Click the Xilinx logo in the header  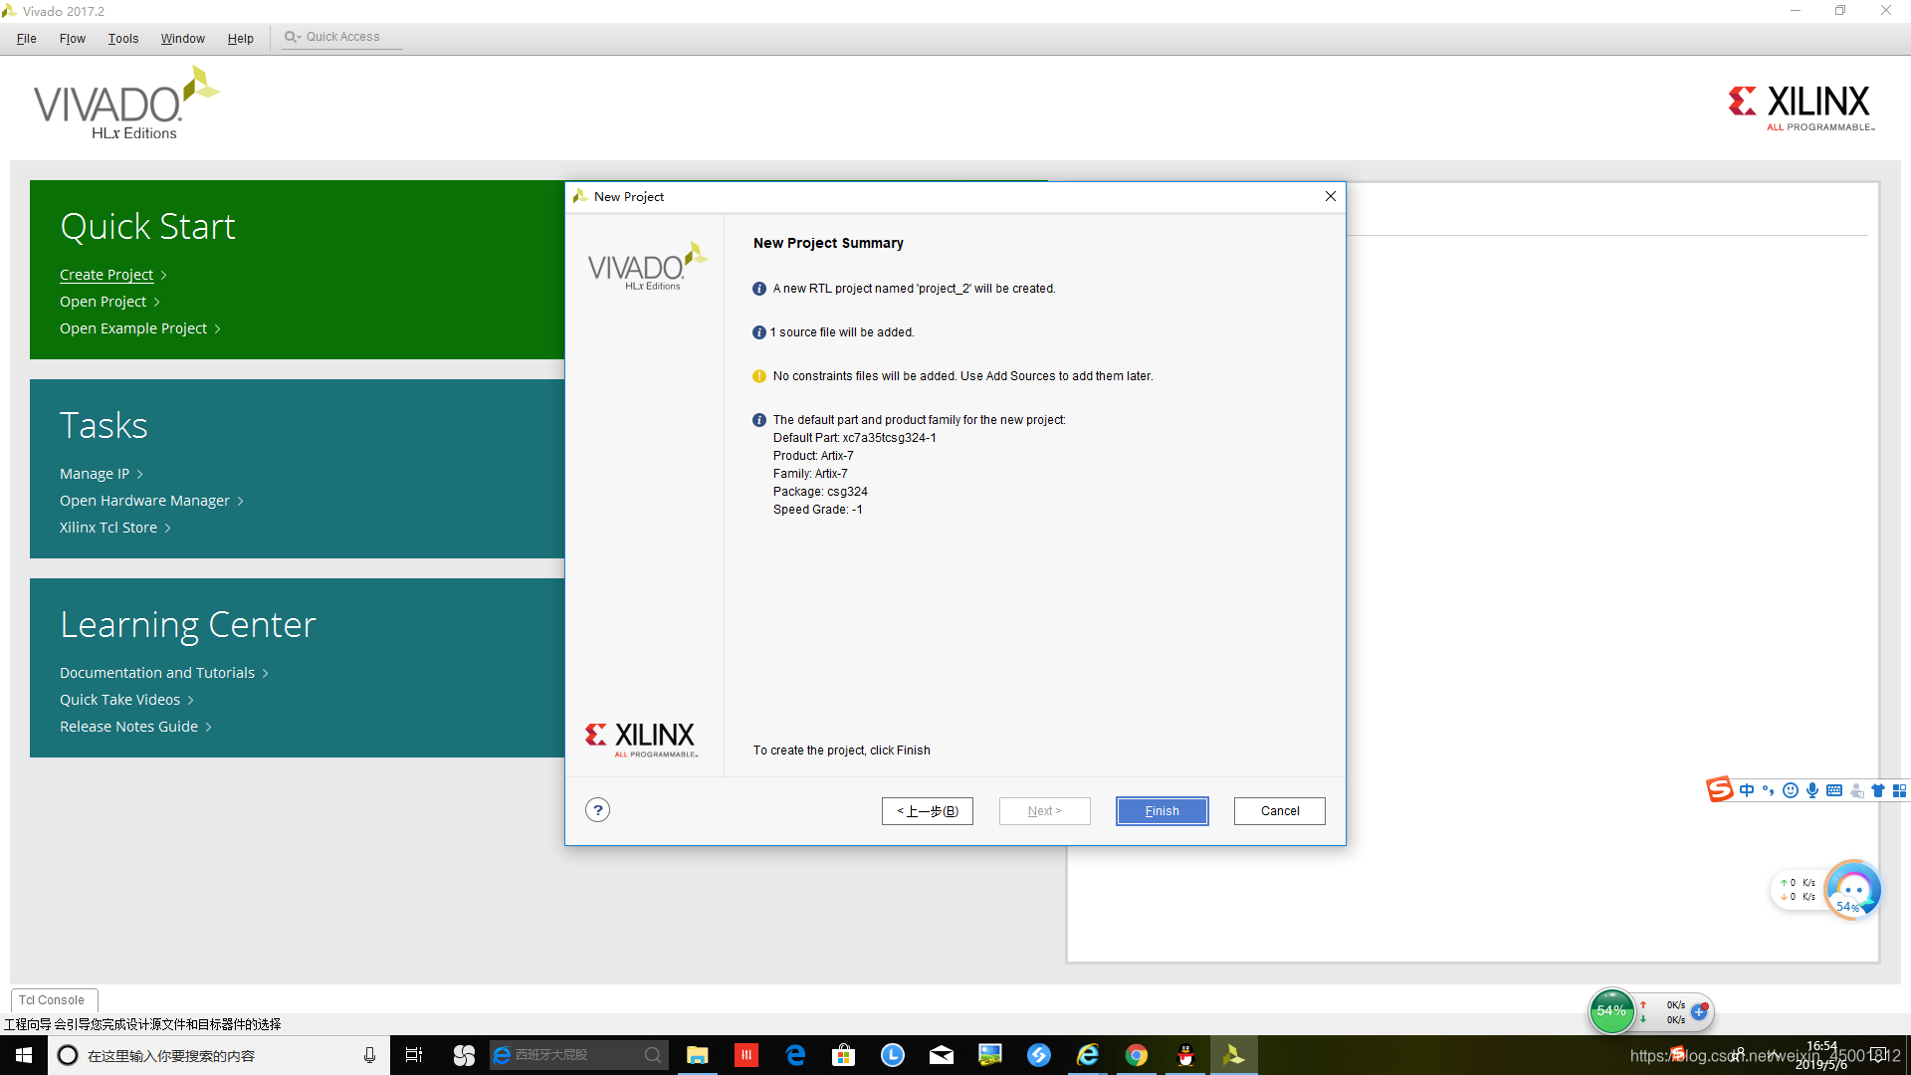click(1800, 107)
